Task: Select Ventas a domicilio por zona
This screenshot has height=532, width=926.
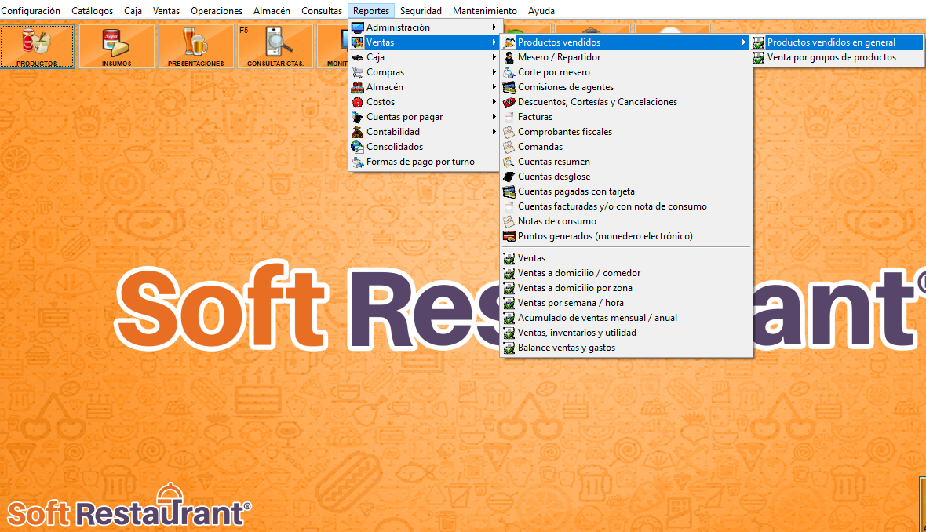Action: tap(626, 288)
